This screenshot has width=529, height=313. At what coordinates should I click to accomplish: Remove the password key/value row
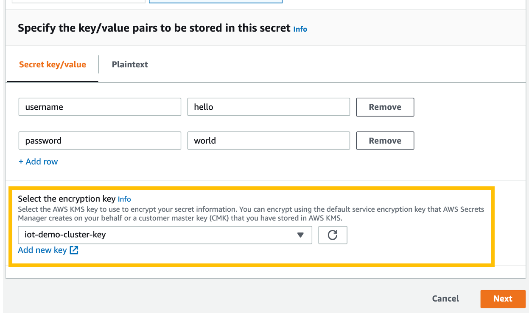tap(385, 140)
